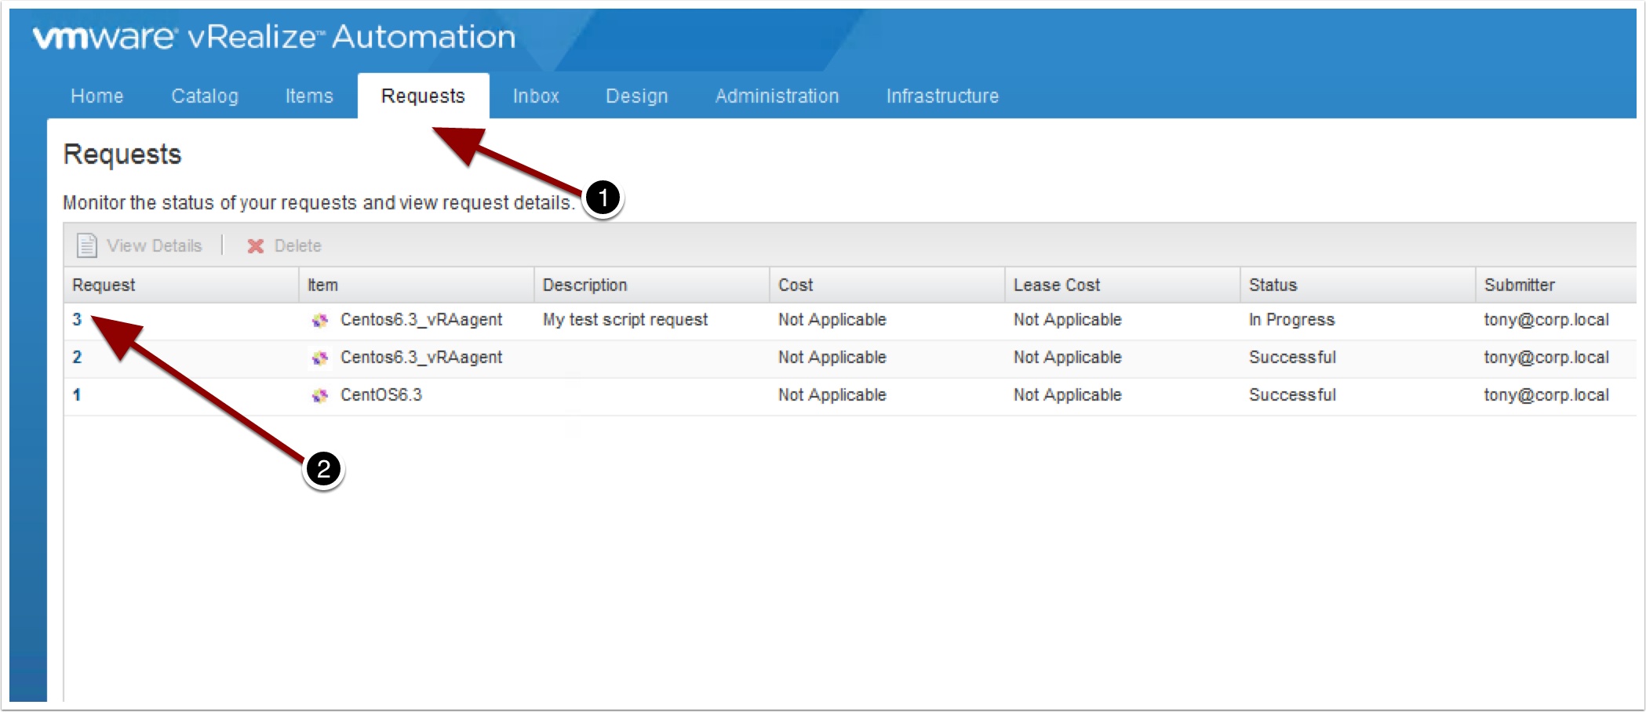This screenshot has width=1646, height=712.
Task: Open the Inbox tab
Action: pos(536,96)
